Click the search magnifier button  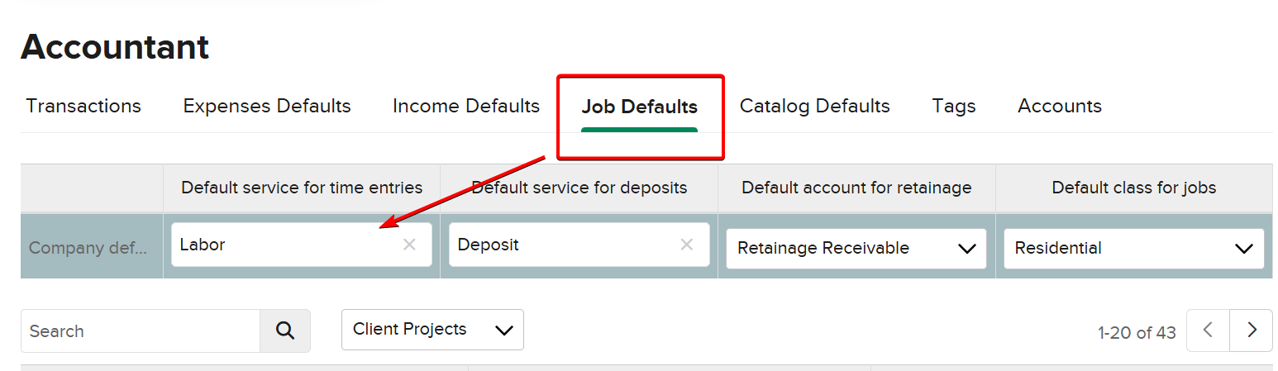point(285,331)
